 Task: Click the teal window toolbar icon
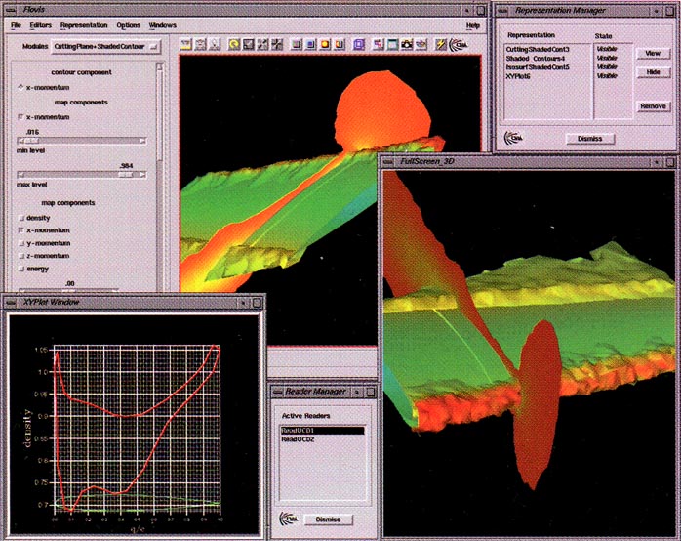[392, 44]
